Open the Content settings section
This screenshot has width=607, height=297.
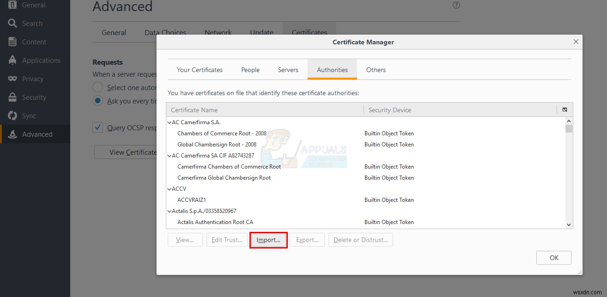click(32, 42)
